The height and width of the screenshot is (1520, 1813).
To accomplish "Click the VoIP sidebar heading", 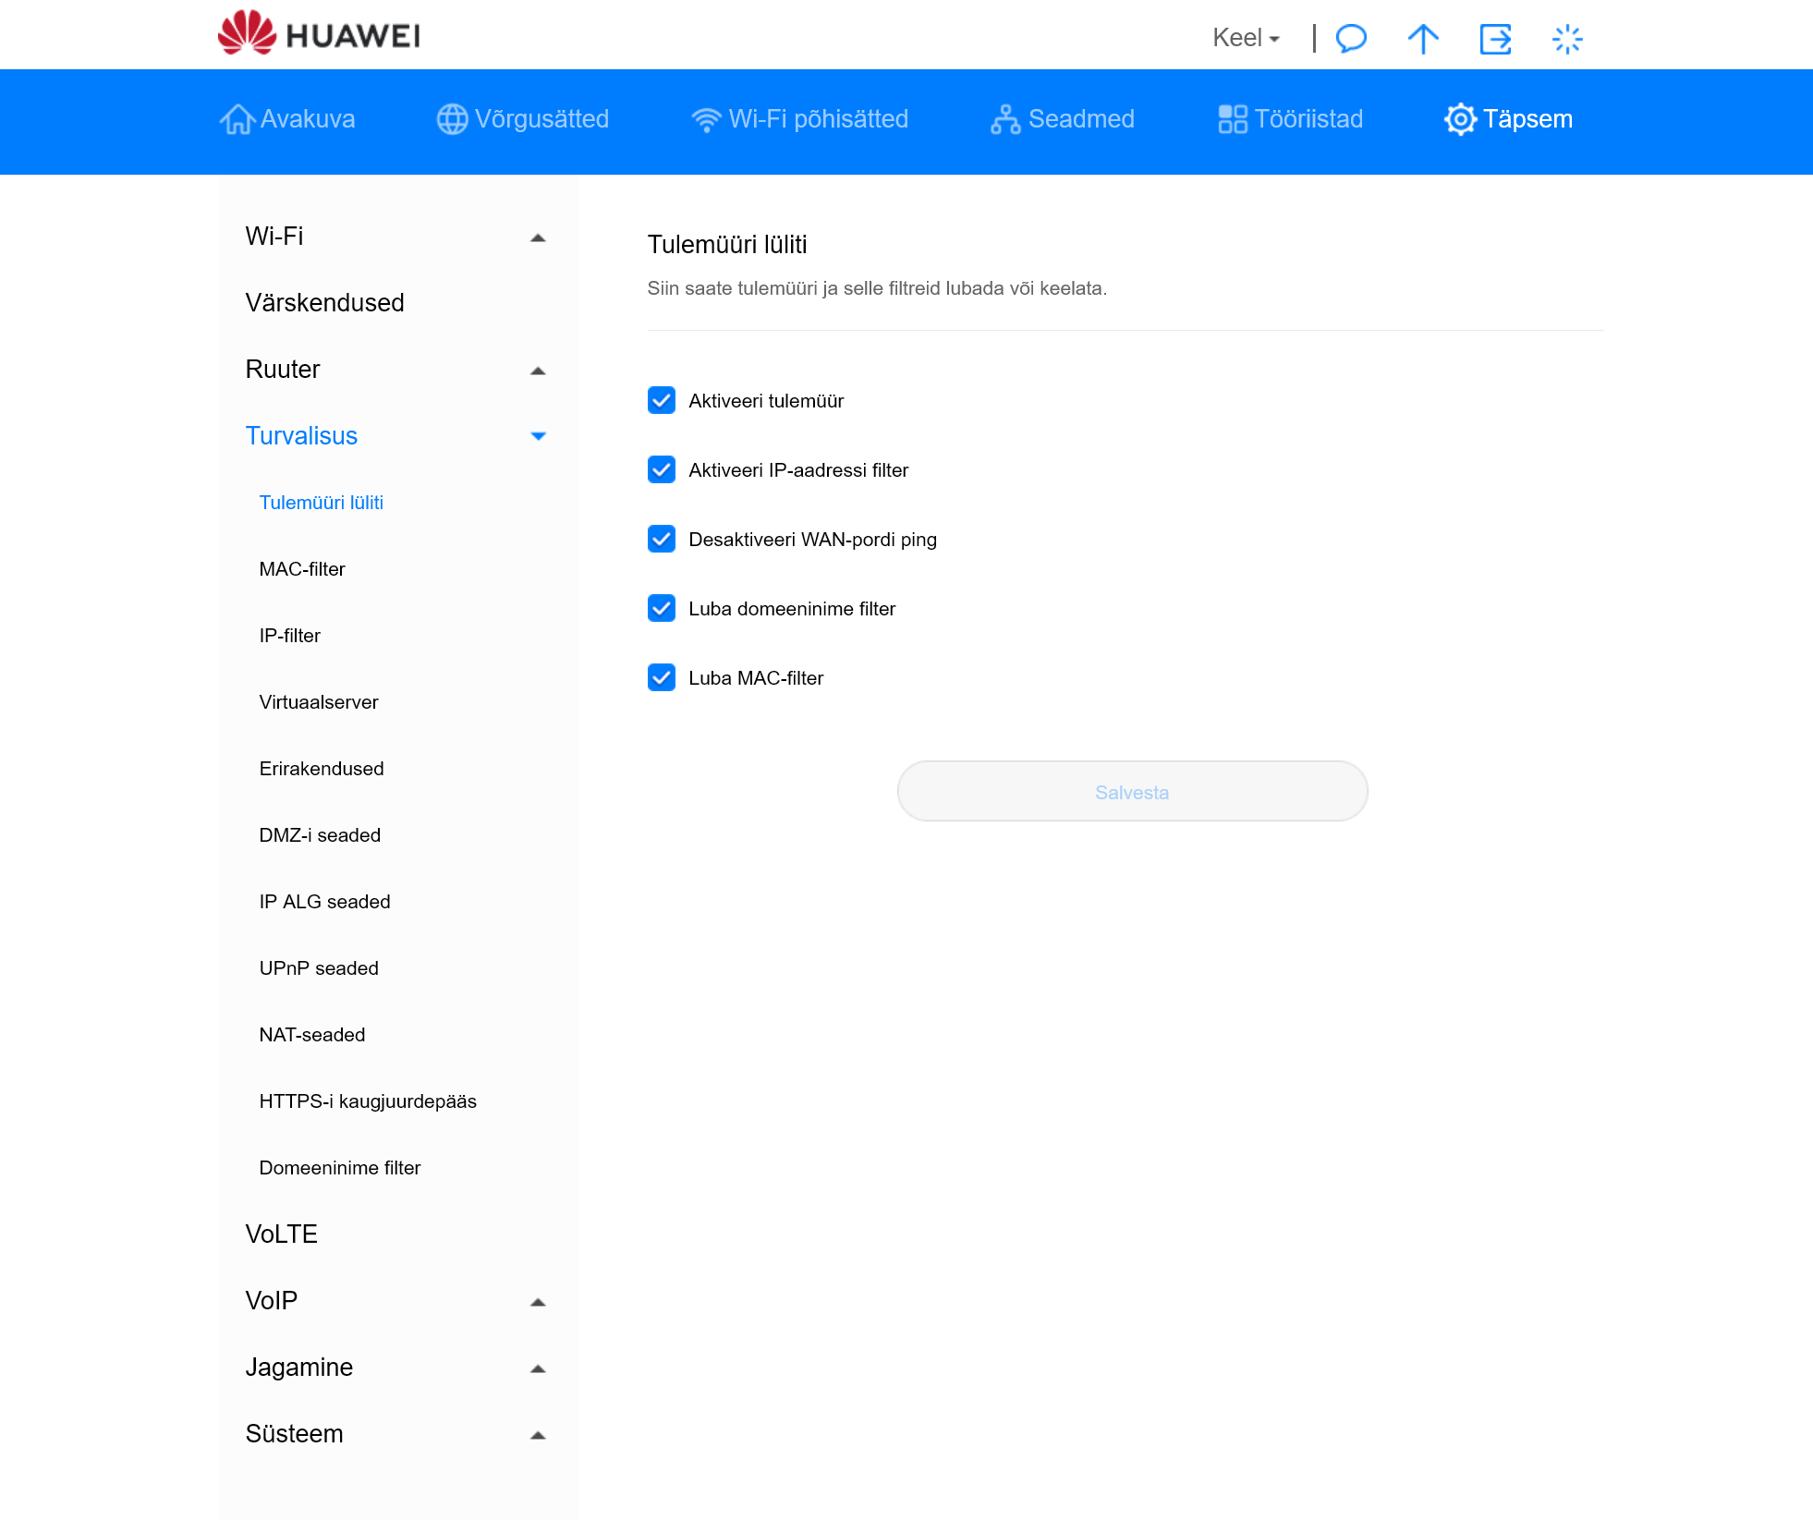I will click(x=272, y=1301).
